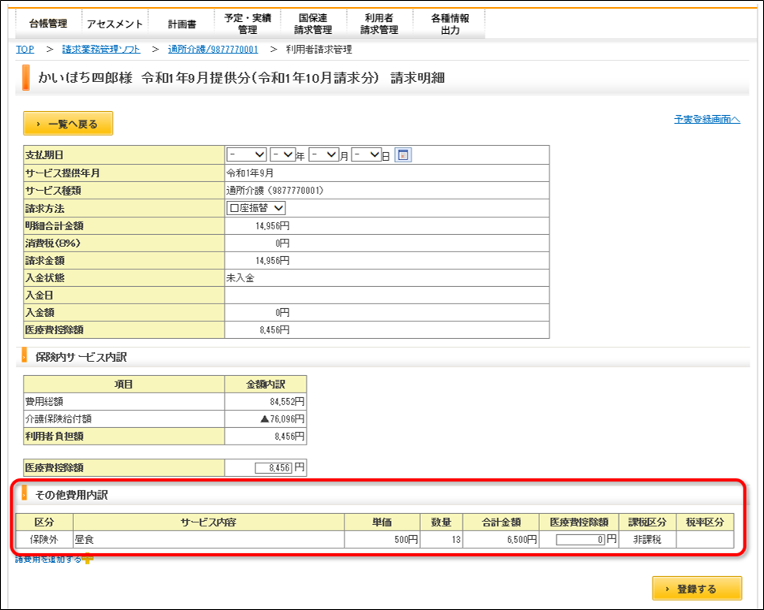Go to 通所介護/9877770001 breadcrumb link

click(x=213, y=49)
